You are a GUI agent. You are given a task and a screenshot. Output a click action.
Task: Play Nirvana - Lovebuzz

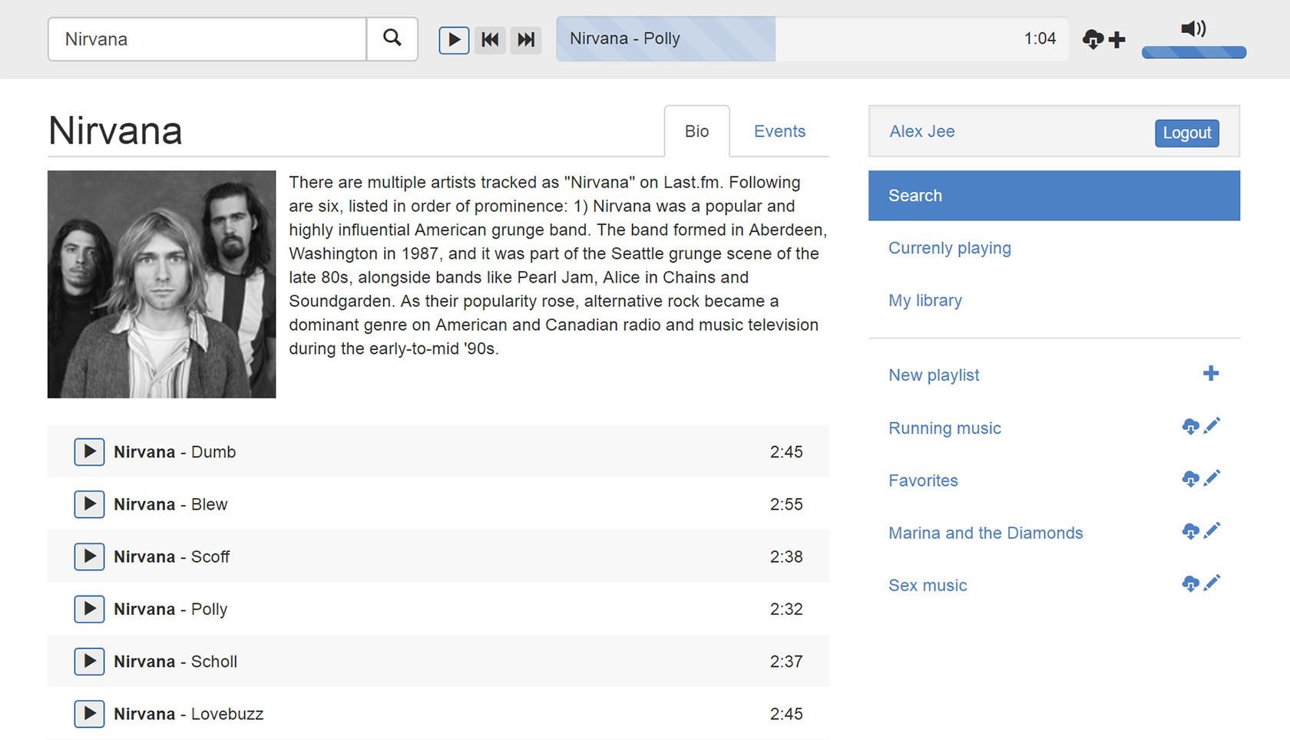(89, 713)
